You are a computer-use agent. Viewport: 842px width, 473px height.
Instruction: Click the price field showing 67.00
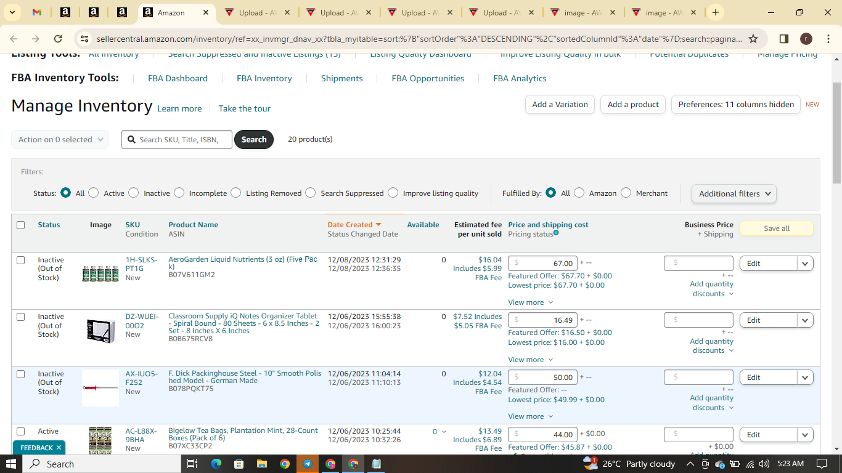(x=543, y=264)
